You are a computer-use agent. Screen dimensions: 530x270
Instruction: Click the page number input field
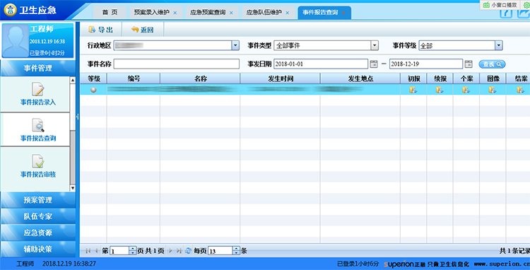tap(119, 251)
